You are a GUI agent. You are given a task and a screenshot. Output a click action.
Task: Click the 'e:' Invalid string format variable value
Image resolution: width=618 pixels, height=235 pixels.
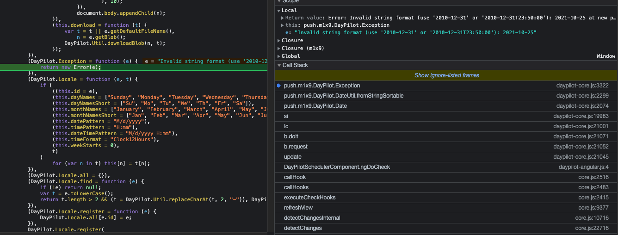[x=415, y=33]
